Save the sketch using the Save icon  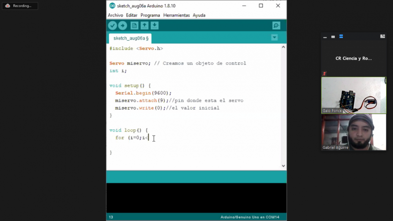[154, 25]
